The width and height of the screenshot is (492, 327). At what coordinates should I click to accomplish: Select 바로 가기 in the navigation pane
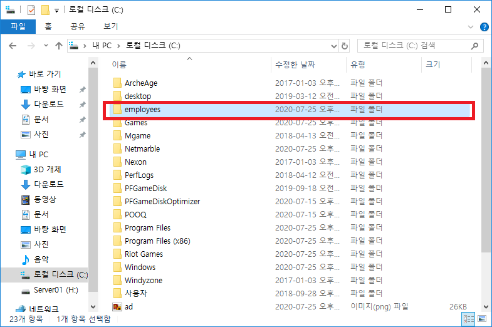point(44,74)
